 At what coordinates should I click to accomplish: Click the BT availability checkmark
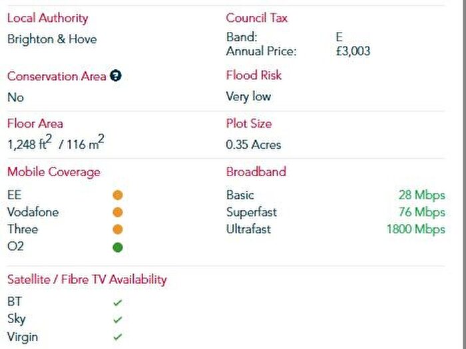[118, 302]
